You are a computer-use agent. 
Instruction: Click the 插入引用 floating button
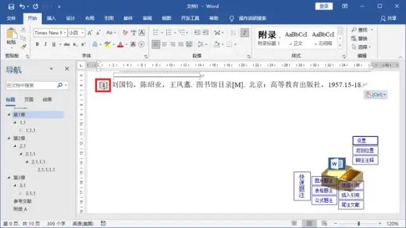(x=351, y=195)
